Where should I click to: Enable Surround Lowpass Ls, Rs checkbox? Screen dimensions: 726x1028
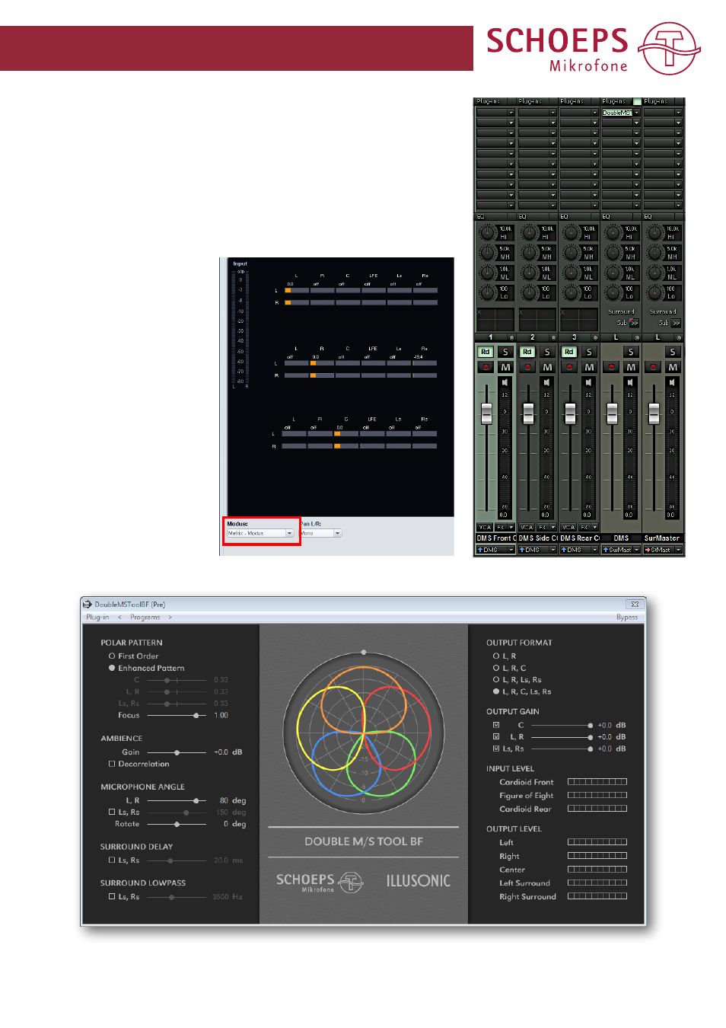[x=112, y=897]
